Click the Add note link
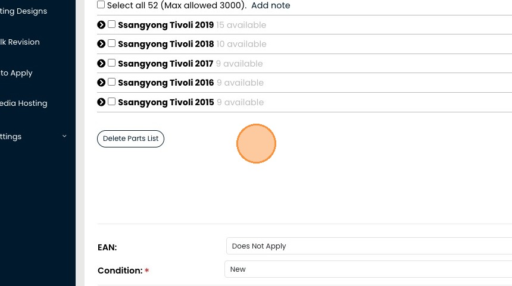 (271, 5)
